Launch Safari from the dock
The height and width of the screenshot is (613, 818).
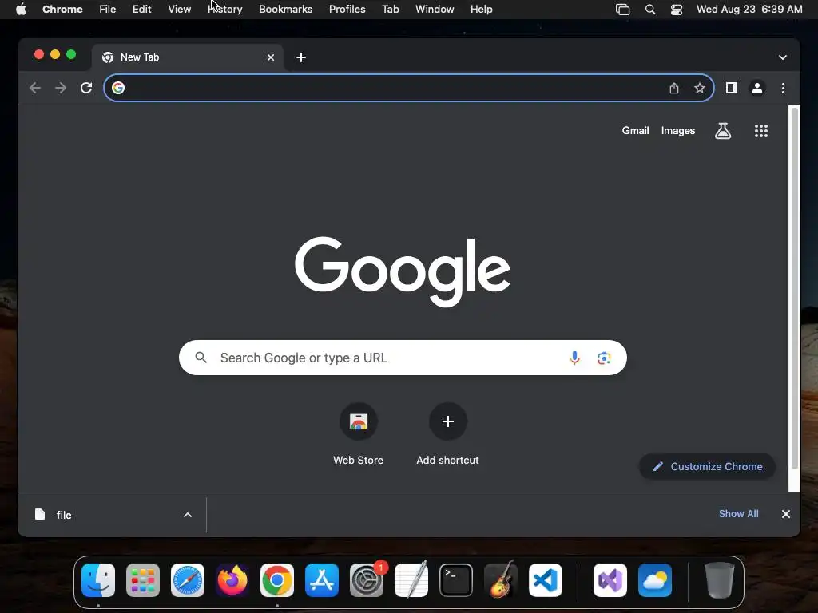click(188, 580)
